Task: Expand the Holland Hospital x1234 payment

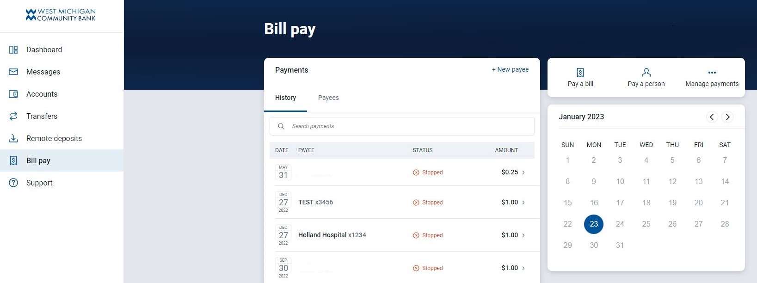Action: pos(523,235)
